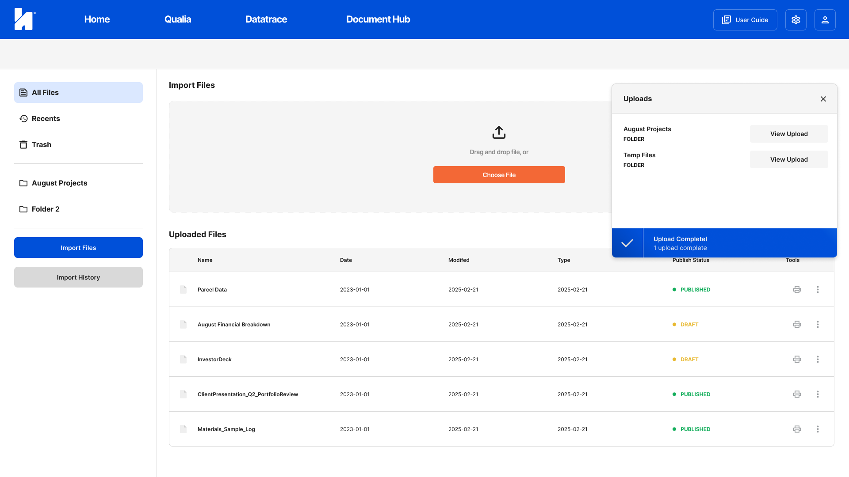The height and width of the screenshot is (477, 849).
Task: Go to the Home tab
Action: click(x=97, y=19)
